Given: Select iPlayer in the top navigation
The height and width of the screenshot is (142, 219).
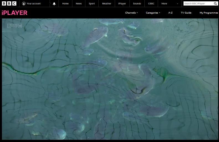Looking at the screenshot, I should 122,4.
